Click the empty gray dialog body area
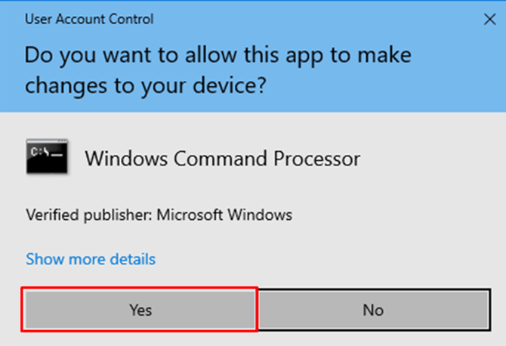Viewport: 506px width, 346px height. click(393, 227)
